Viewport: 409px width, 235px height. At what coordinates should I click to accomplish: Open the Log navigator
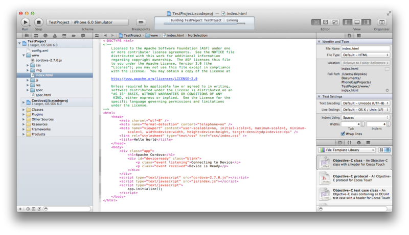[83, 36]
